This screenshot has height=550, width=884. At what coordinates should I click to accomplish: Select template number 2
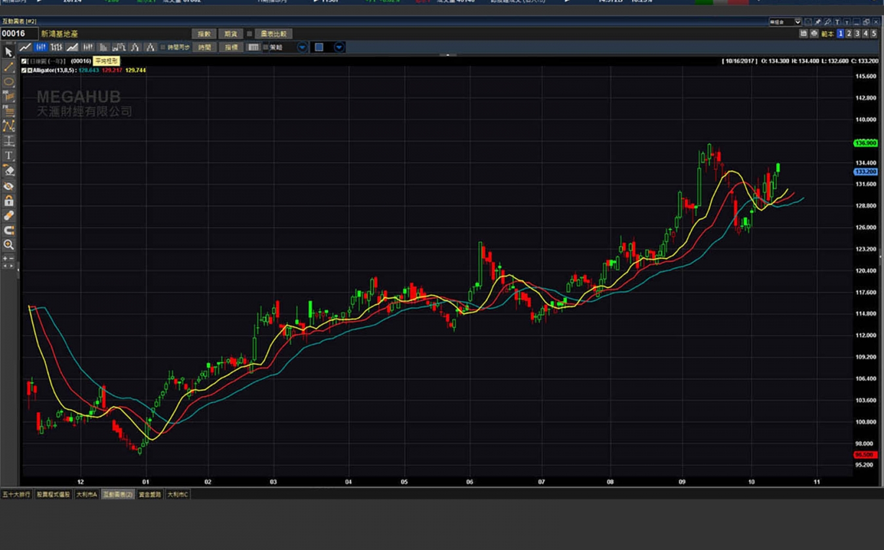click(x=849, y=33)
